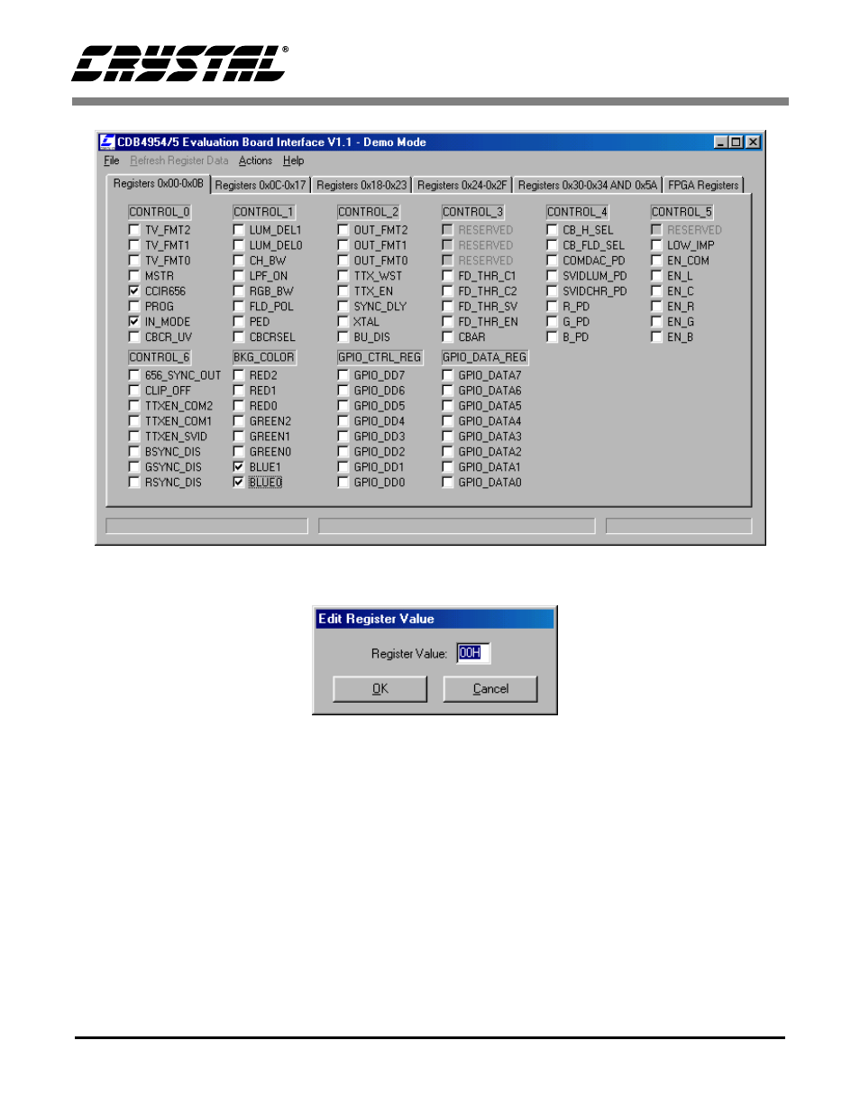The width and height of the screenshot is (860, 1114).
Task: Maximize the Evaluation Board Interface window
Action: point(736,142)
